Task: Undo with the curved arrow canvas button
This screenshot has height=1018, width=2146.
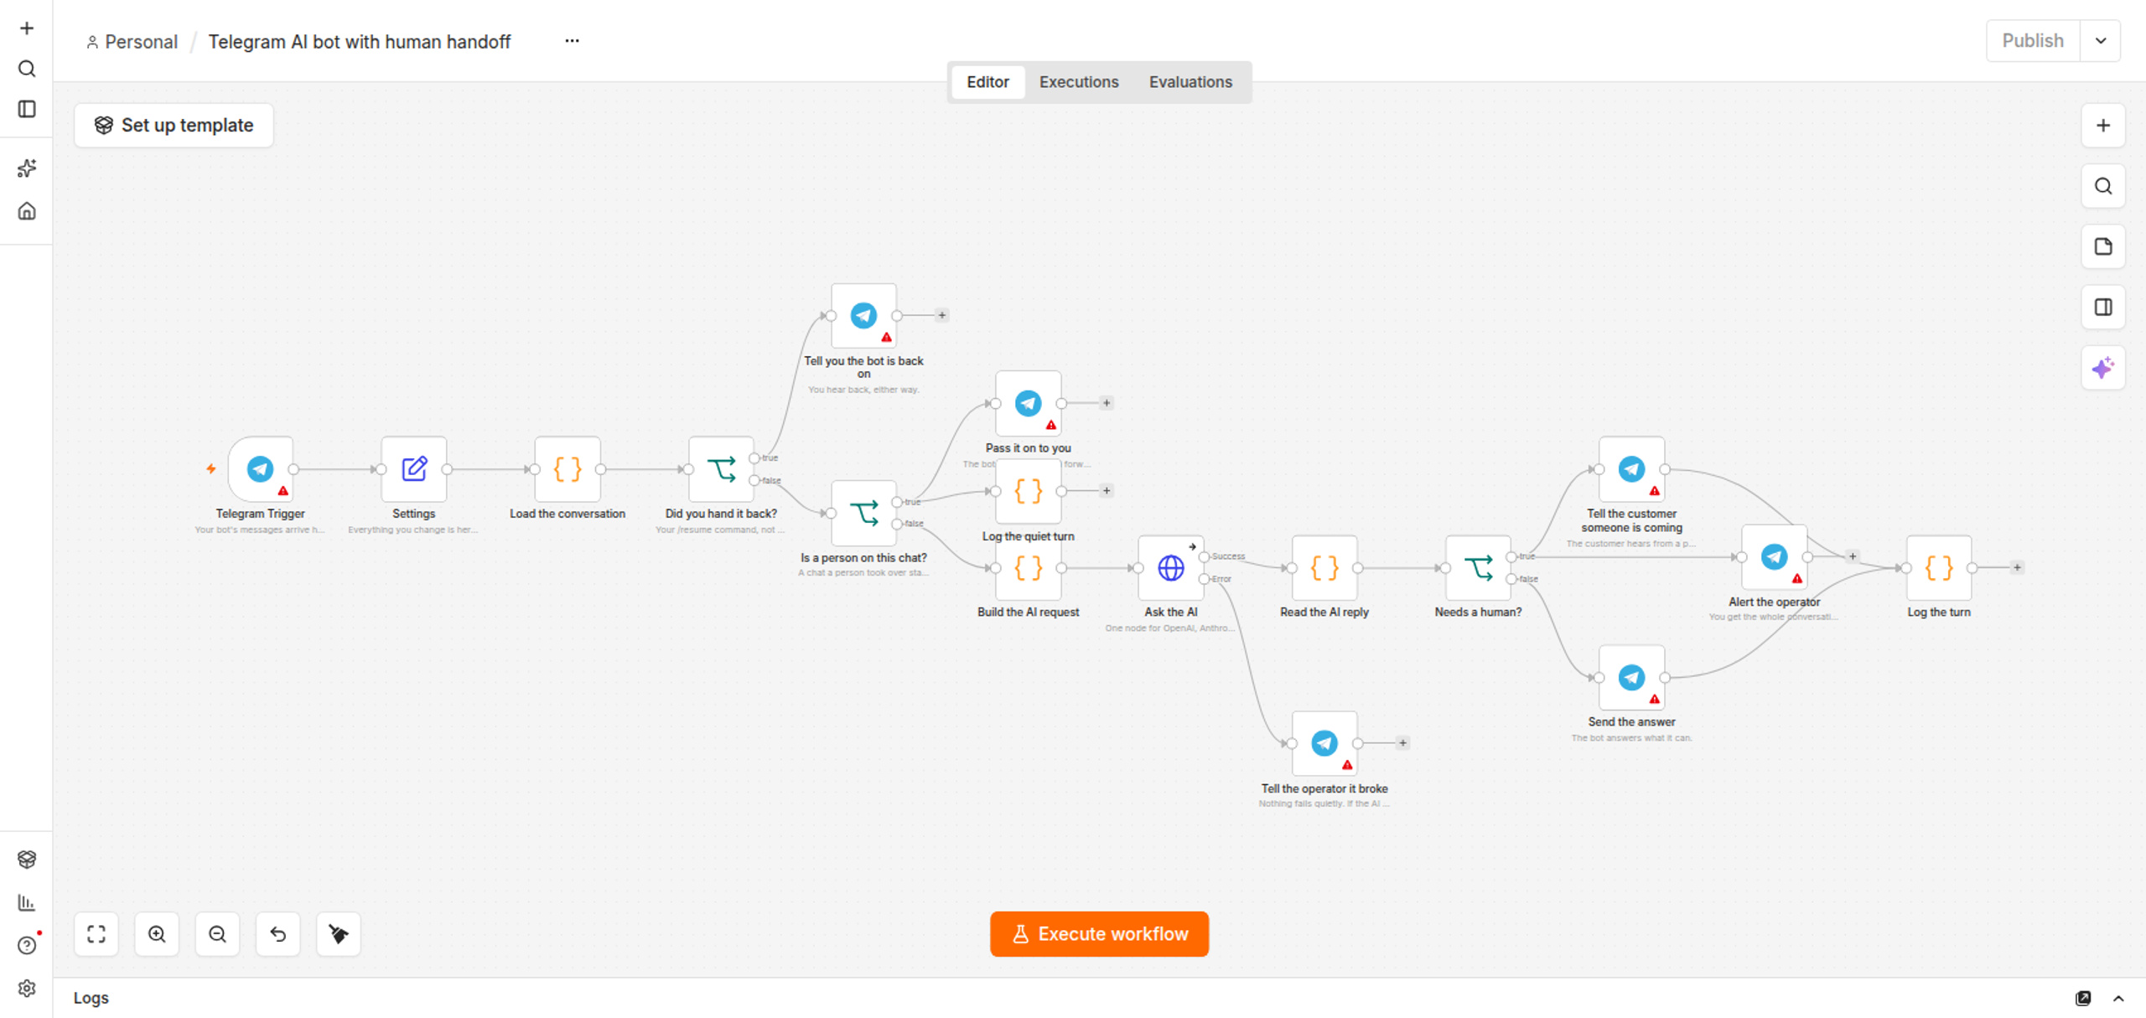Action: click(277, 933)
